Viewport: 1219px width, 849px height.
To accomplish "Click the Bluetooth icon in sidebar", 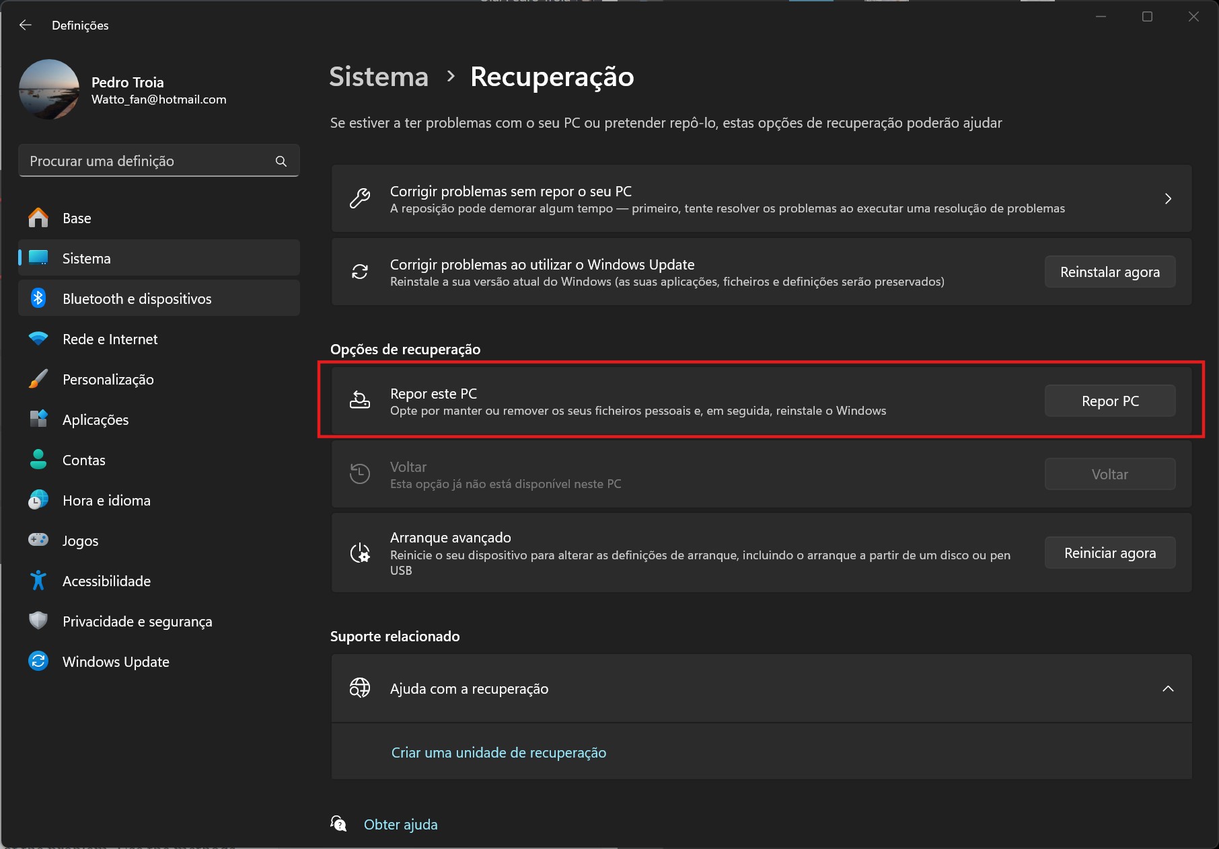I will 38,298.
